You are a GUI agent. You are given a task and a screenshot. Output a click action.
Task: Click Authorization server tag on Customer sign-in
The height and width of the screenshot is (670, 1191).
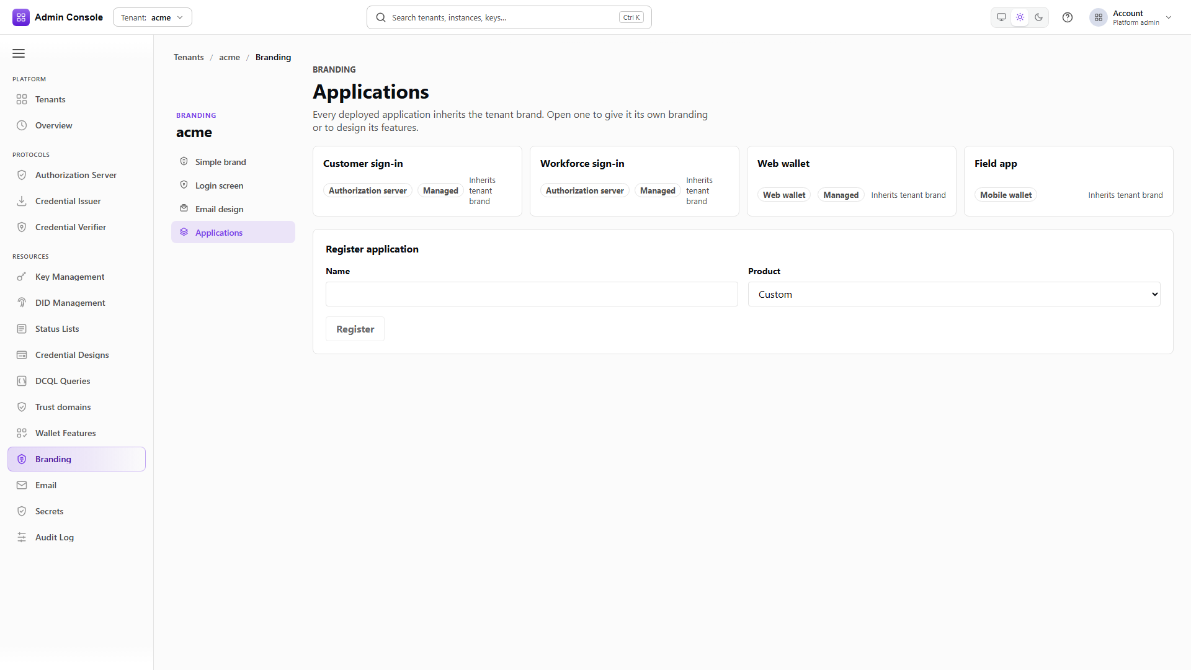click(368, 190)
